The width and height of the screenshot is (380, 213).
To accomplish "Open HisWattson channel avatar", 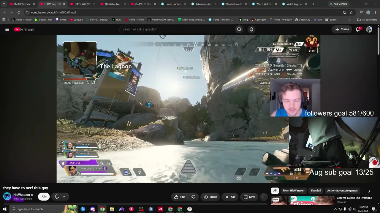I will coord(7,196).
